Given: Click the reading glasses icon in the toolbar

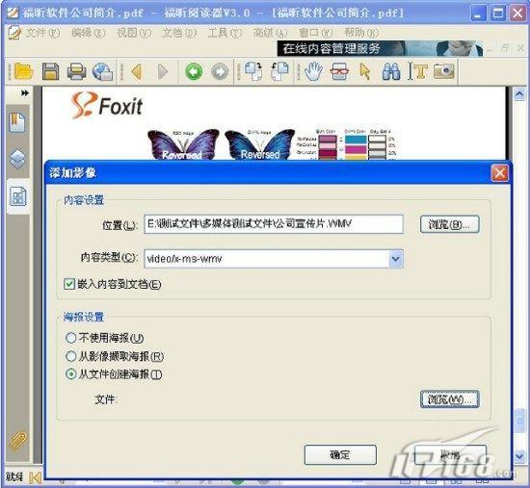Looking at the screenshot, I should 339,71.
